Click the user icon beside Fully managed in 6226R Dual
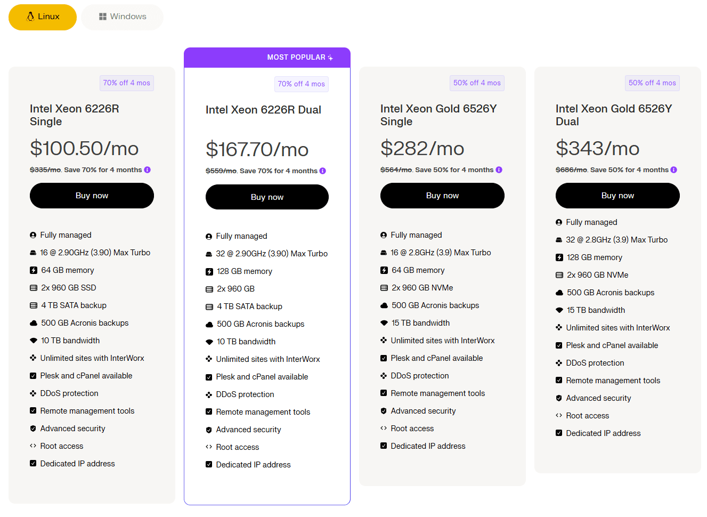This screenshot has height=517, width=707. [209, 236]
